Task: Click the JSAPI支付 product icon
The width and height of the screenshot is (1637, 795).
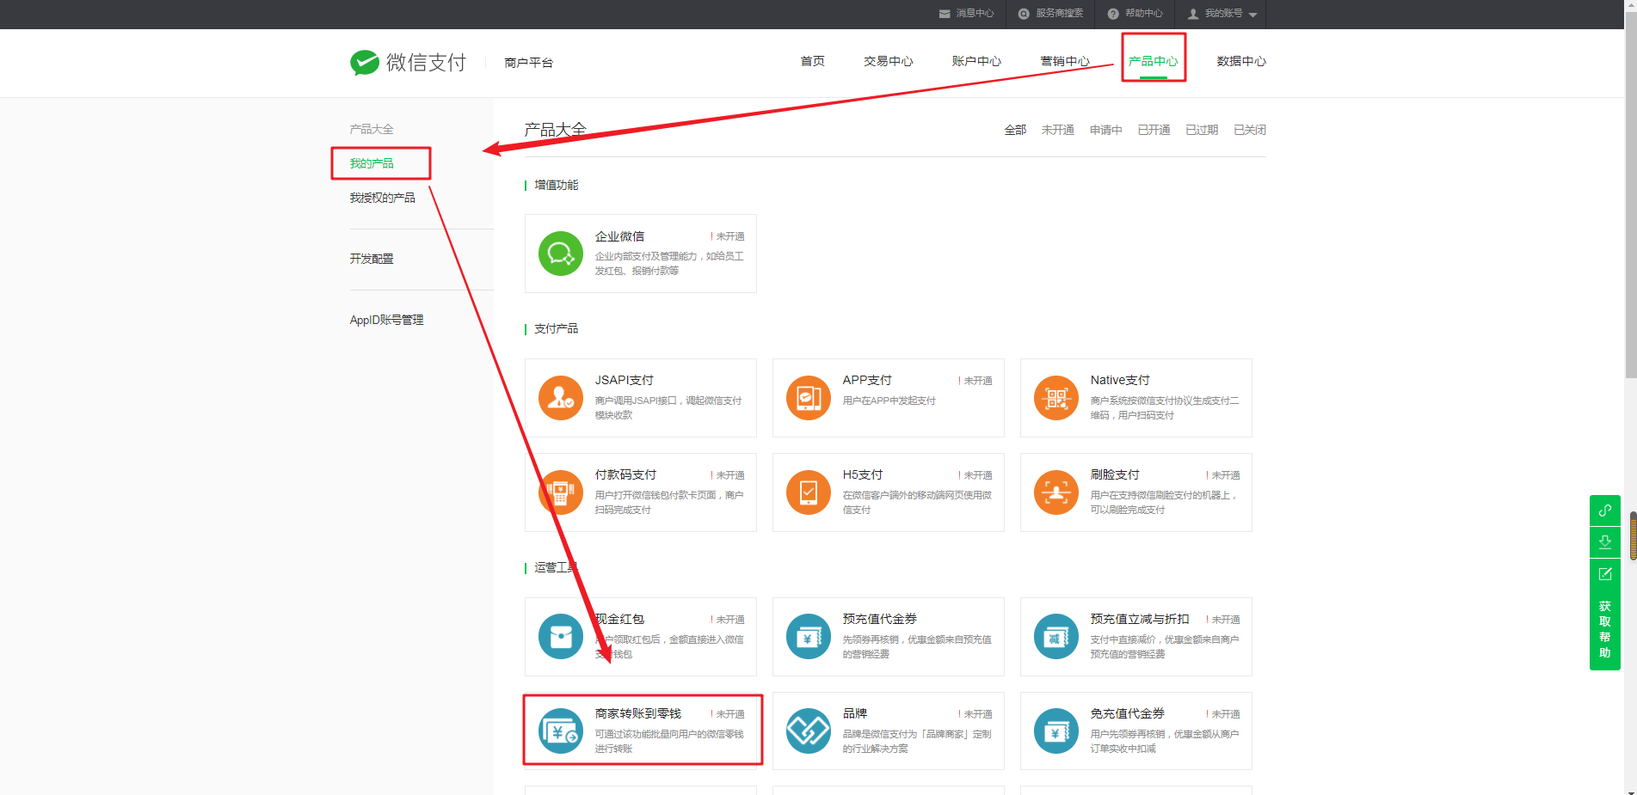Action: click(x=561, y=398)
